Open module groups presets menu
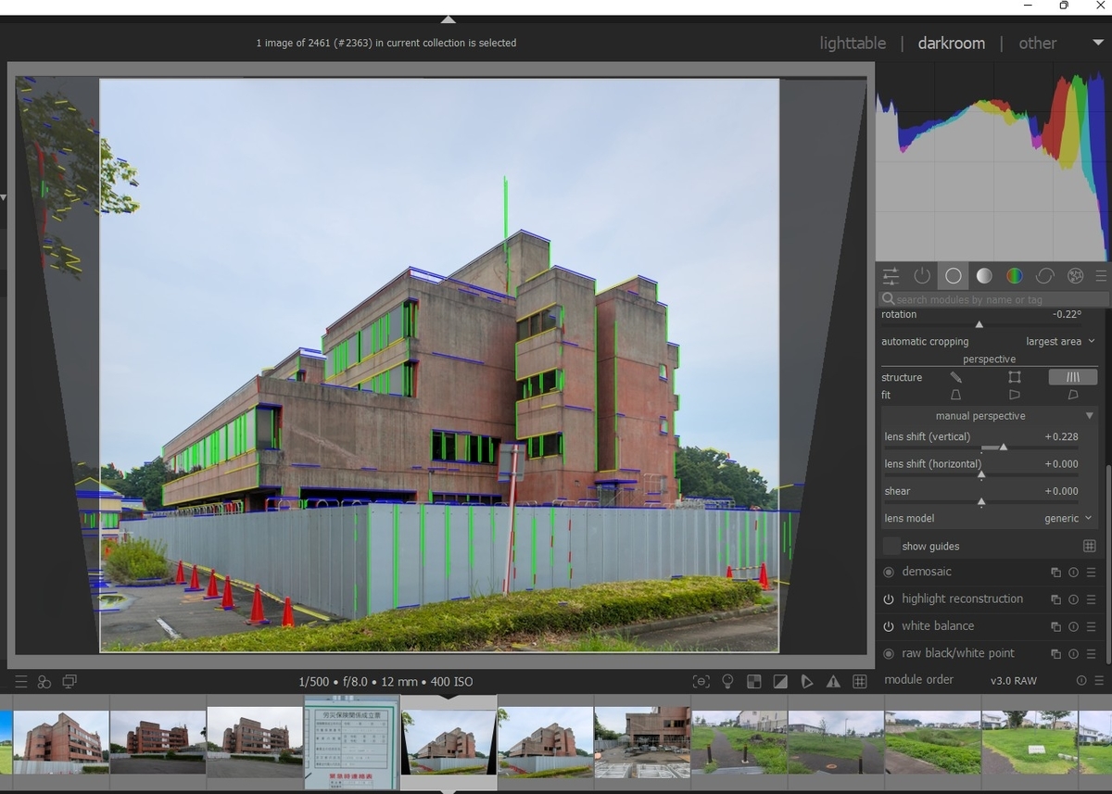 pos(1101,276)
